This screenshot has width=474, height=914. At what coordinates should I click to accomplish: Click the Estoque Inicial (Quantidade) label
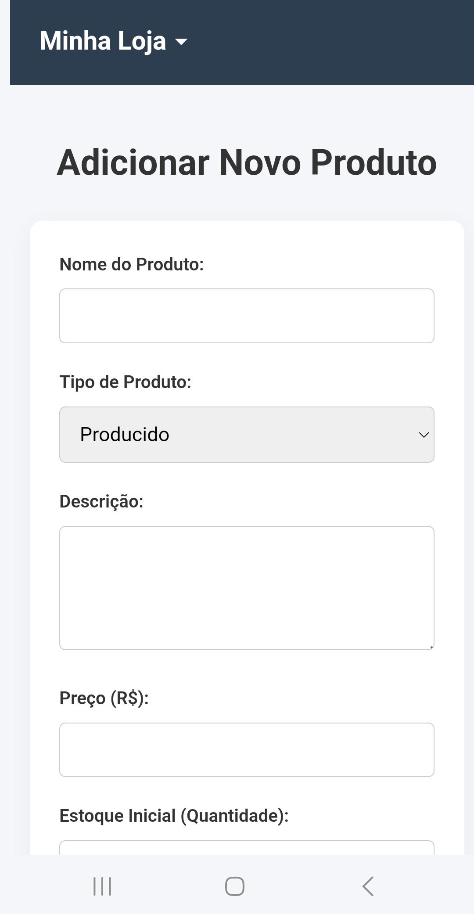tap(174, 816)
